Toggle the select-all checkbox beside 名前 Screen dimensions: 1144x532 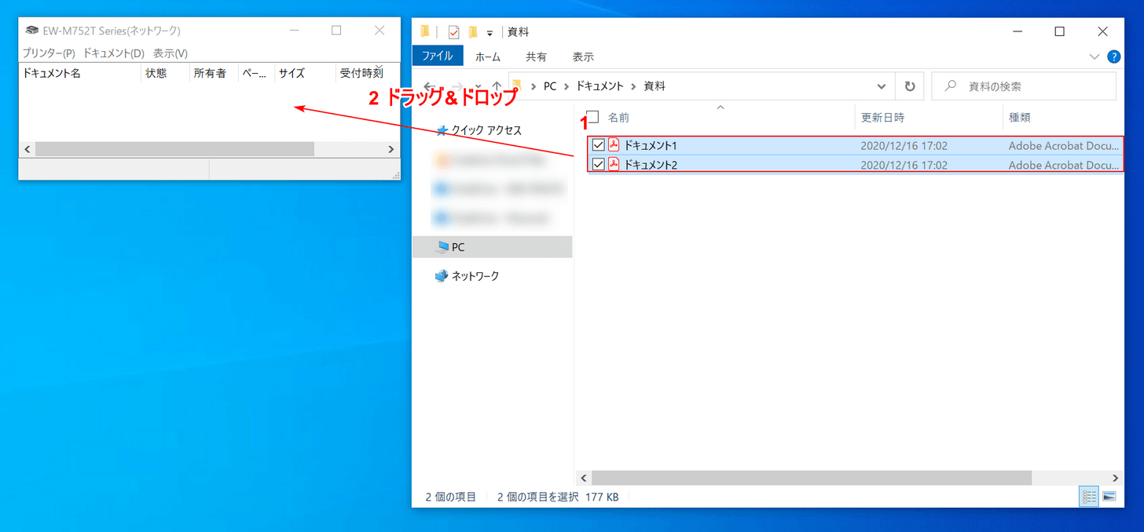[x=592, y=118]
